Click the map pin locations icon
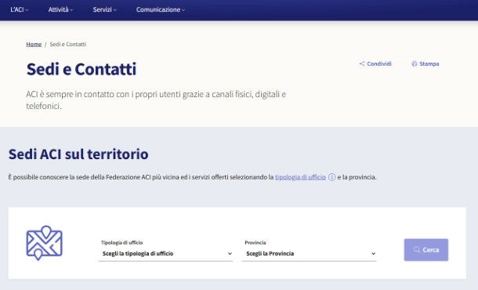Screen dimensions: 478x290 pos(44,243)
